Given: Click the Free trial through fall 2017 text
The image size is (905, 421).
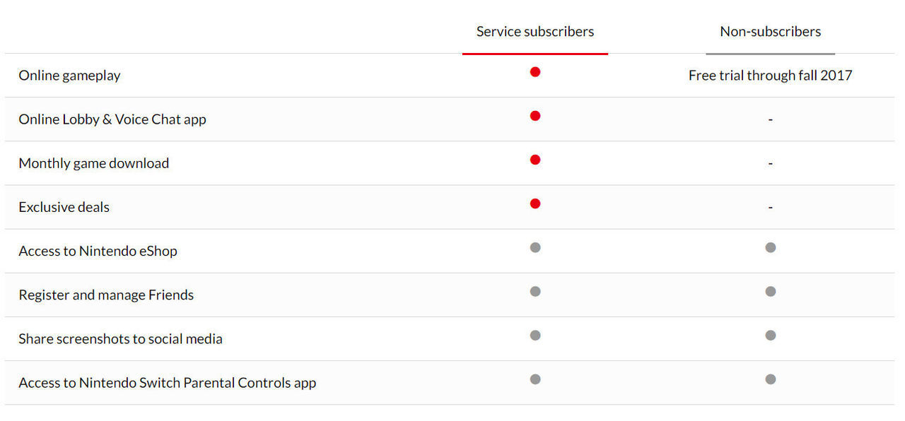Looking at the screenshot, I should [x=770, y=76].
